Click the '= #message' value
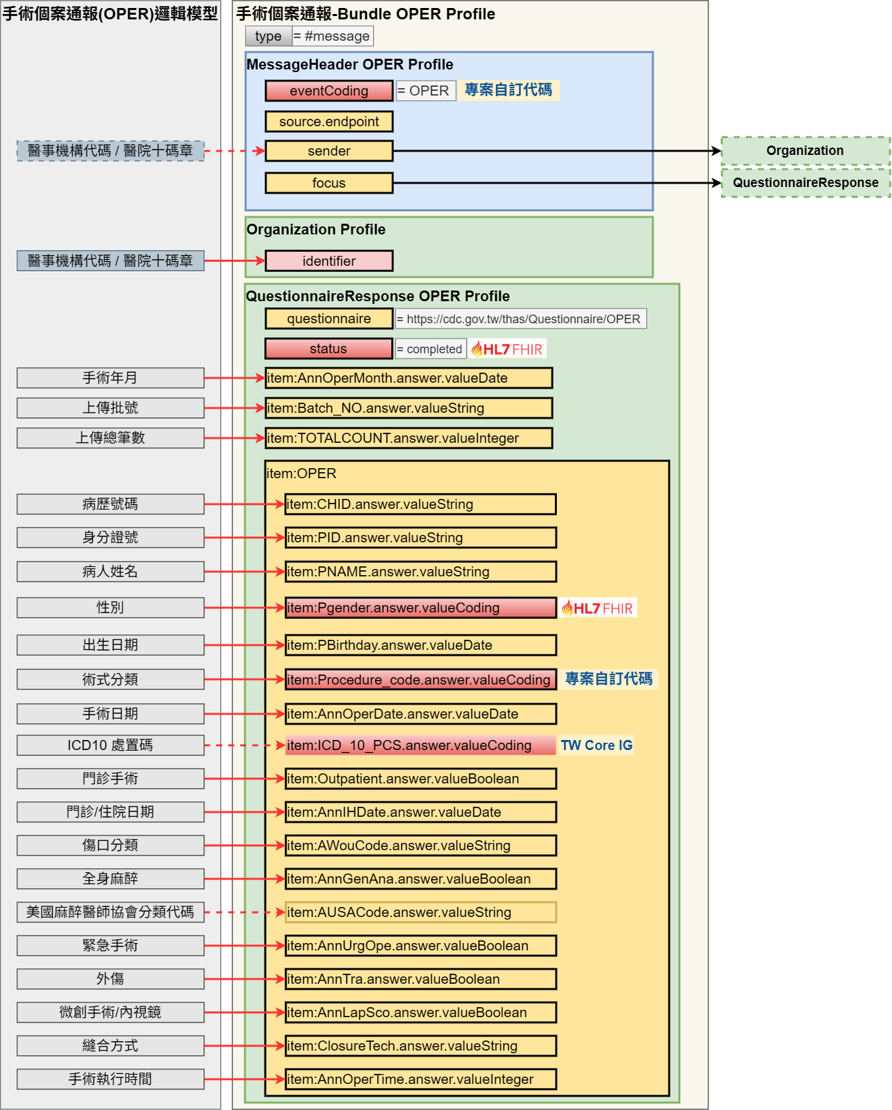The width and height of the screenshot is (892, 1110). 332,36
